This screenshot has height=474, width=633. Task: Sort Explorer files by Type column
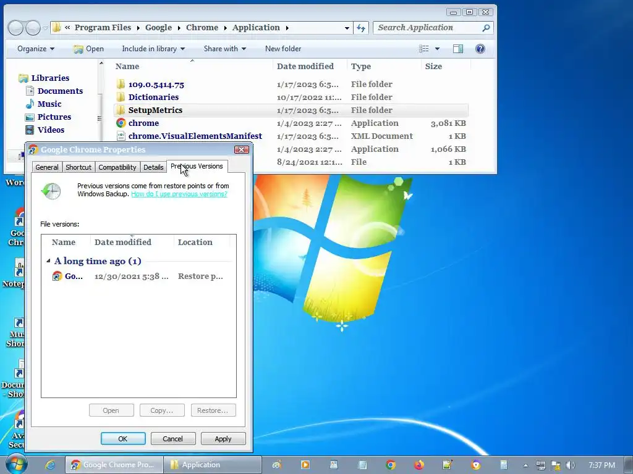pos(383,66)
